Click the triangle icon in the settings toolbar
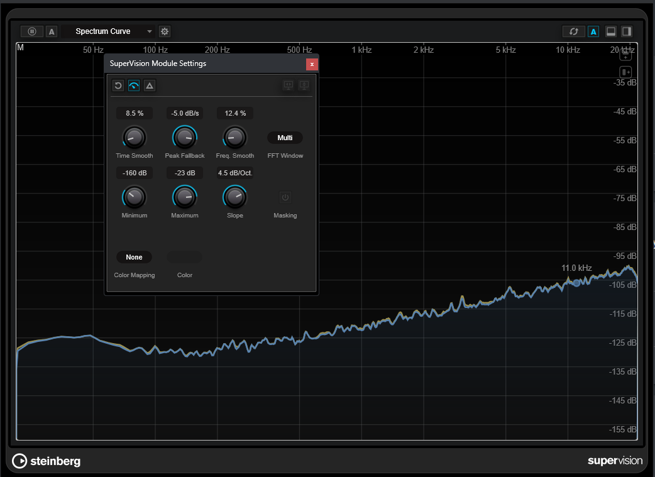This screenshot has height=477, width=655. coord(150,85)
